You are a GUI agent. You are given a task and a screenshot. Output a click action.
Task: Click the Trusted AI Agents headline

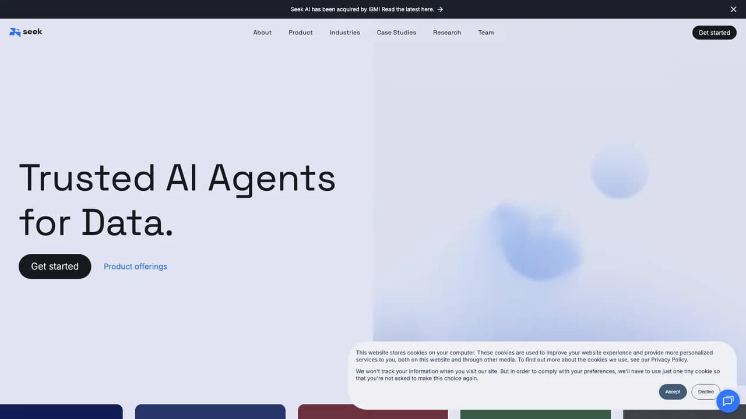tap(177, 200)
